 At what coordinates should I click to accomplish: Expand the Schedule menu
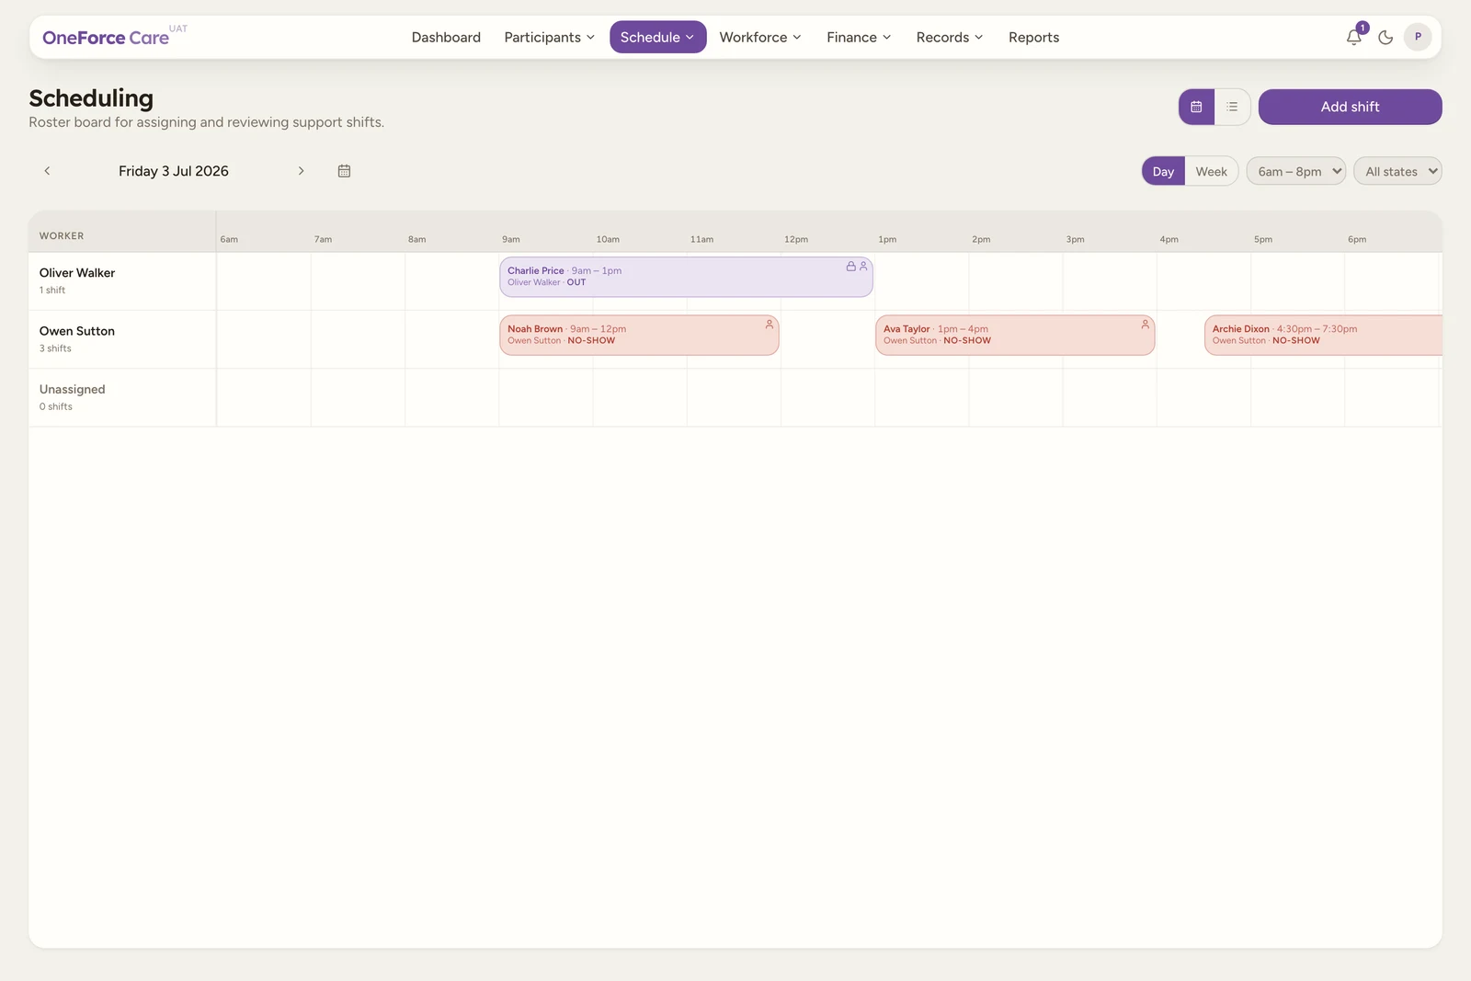657,38
